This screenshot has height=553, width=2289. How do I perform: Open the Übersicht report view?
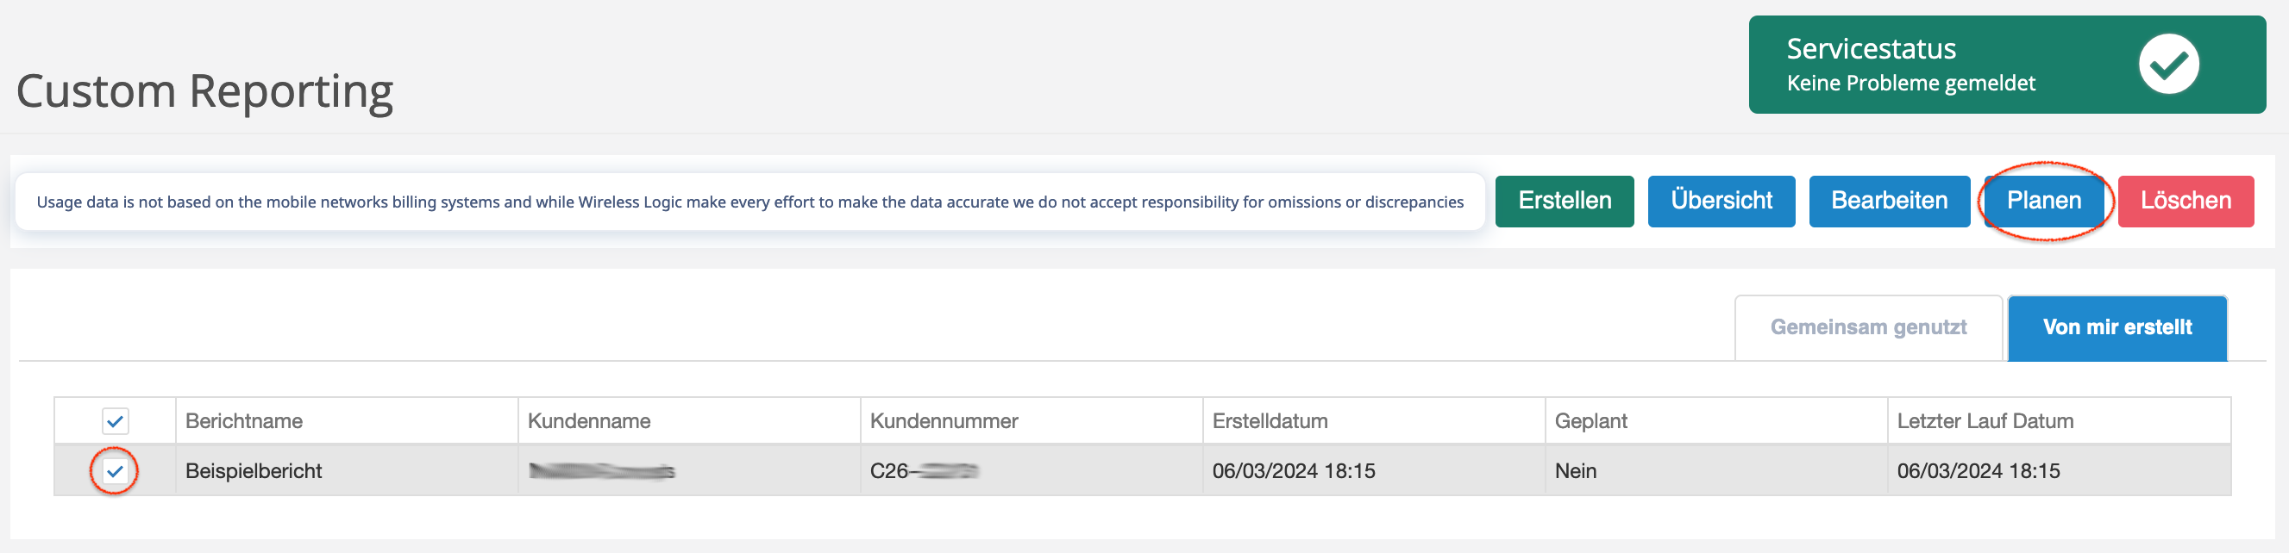(x=1721, y=202)
